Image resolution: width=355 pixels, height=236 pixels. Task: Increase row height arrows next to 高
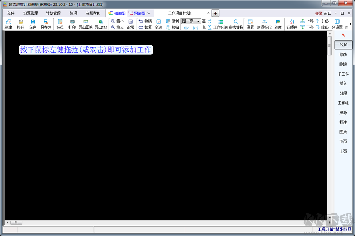pos(209,21)
